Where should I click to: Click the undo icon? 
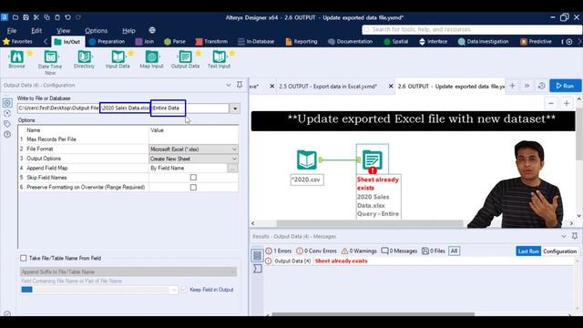coord(67,17)
